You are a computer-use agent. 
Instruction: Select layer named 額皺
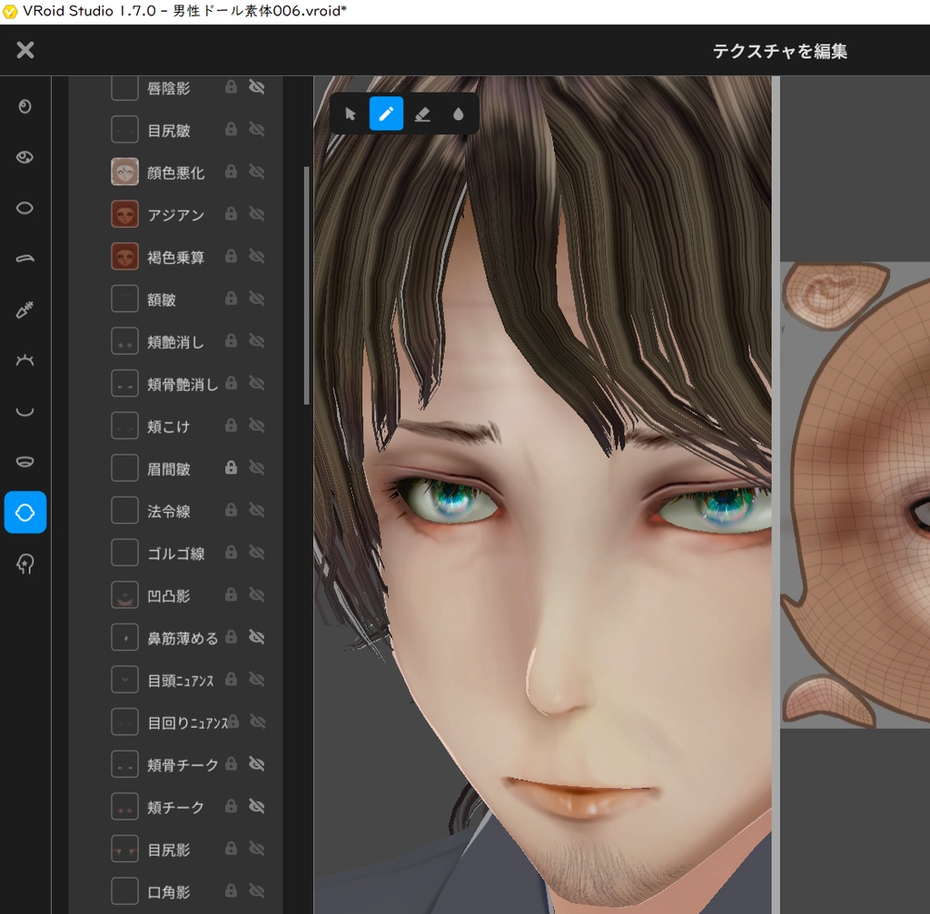162,300
